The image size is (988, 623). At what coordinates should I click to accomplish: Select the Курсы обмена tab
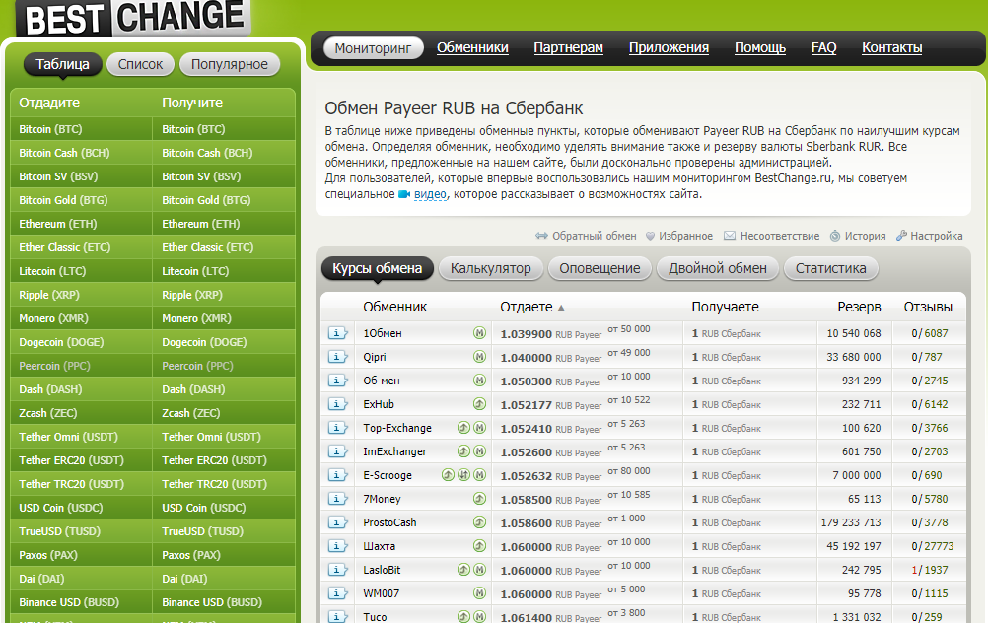pyautogui.click(x=378, y=268)
